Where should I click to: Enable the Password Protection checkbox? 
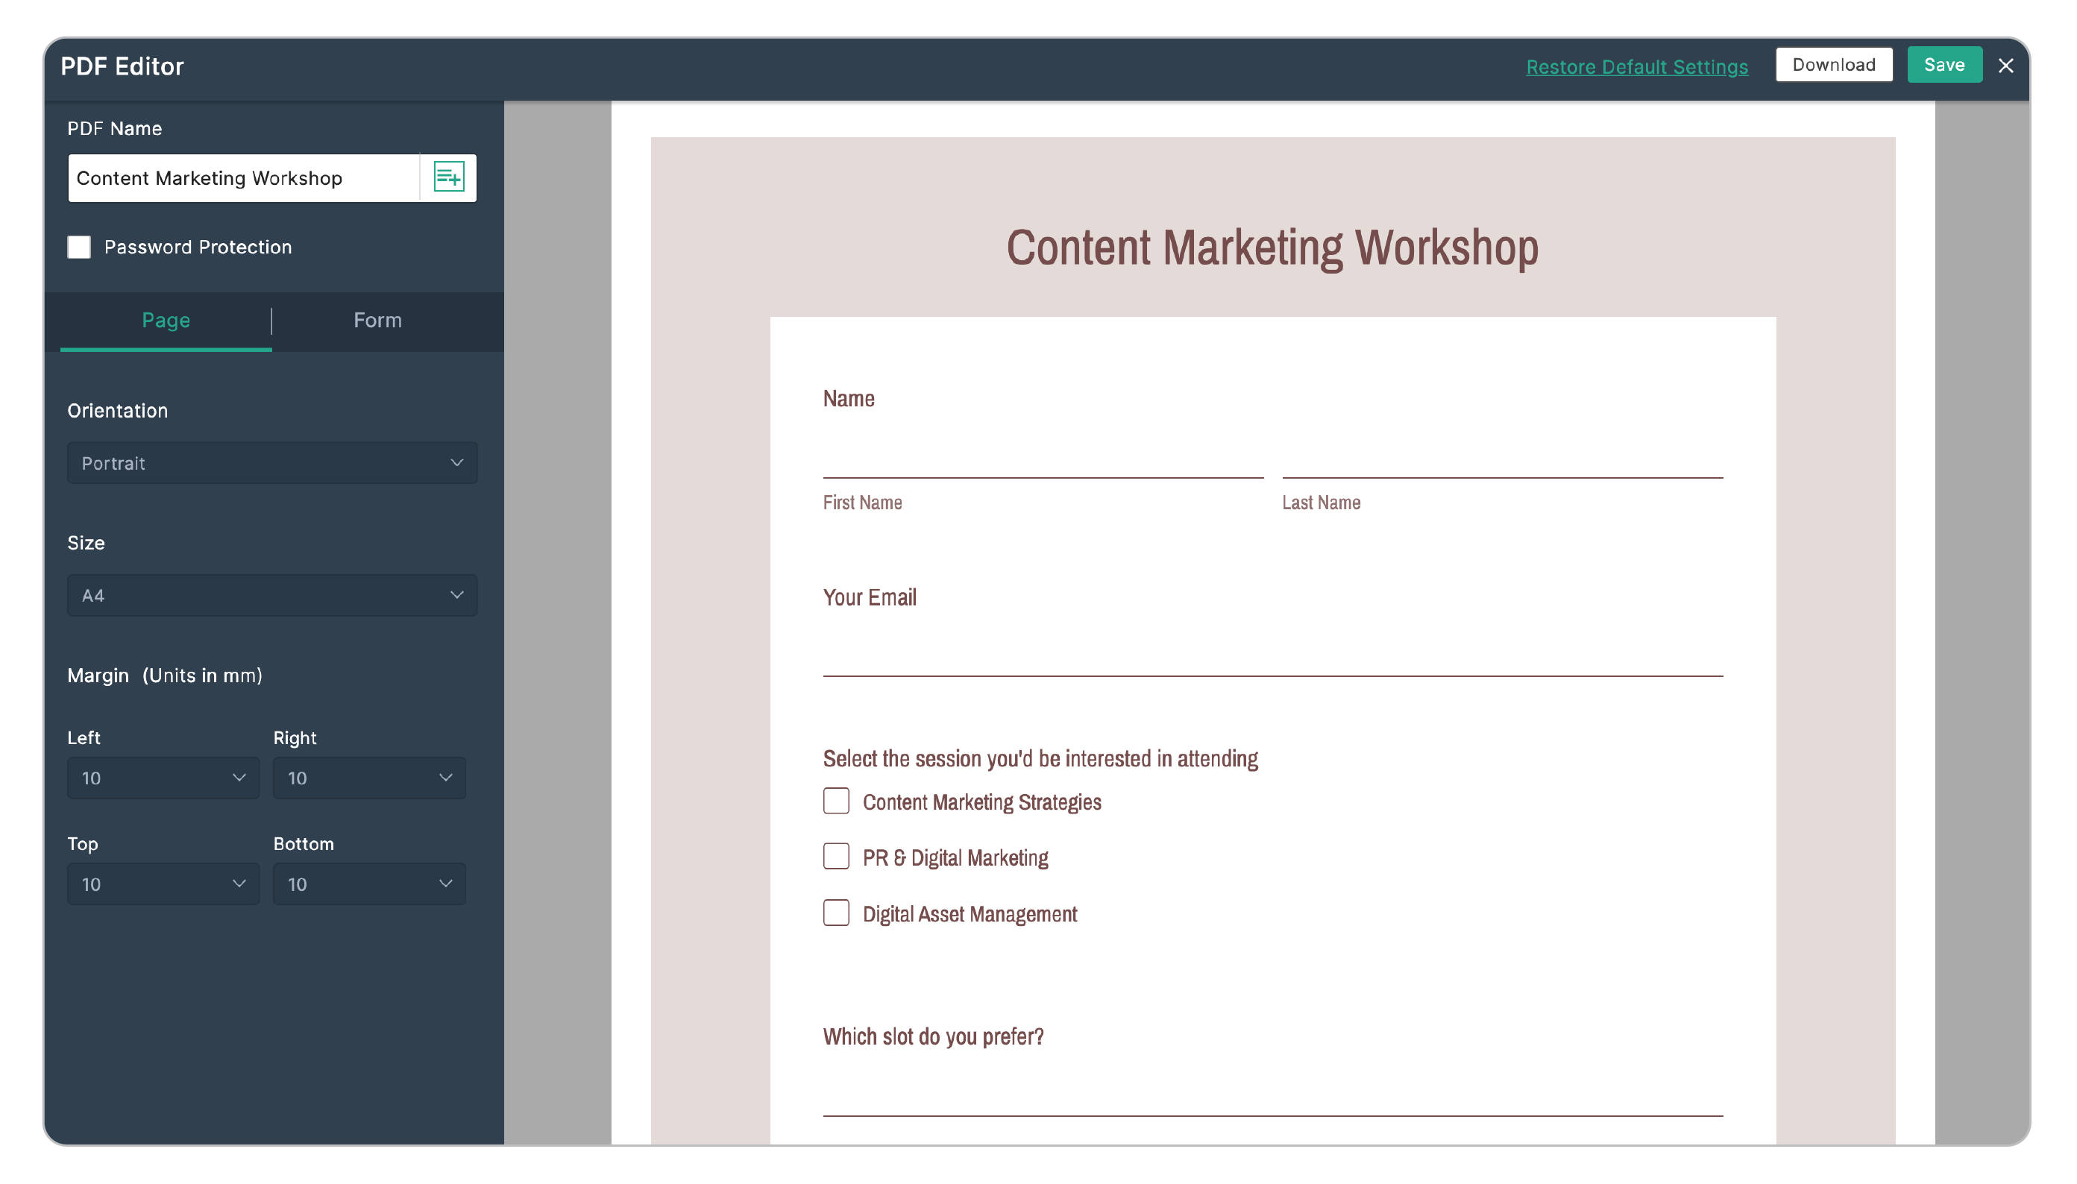click(79, 246)
